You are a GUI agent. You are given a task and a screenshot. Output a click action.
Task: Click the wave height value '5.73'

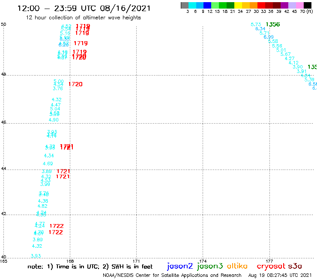point(256,24)
